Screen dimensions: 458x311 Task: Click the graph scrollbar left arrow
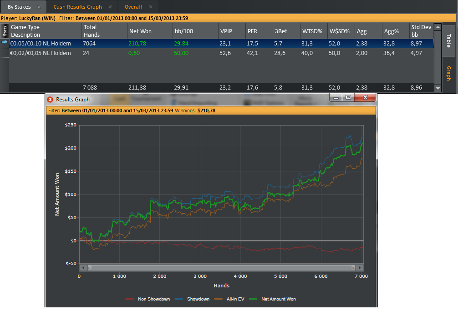[83, 267]
